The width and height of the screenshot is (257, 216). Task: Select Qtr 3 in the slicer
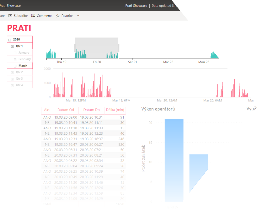point(19,78)
